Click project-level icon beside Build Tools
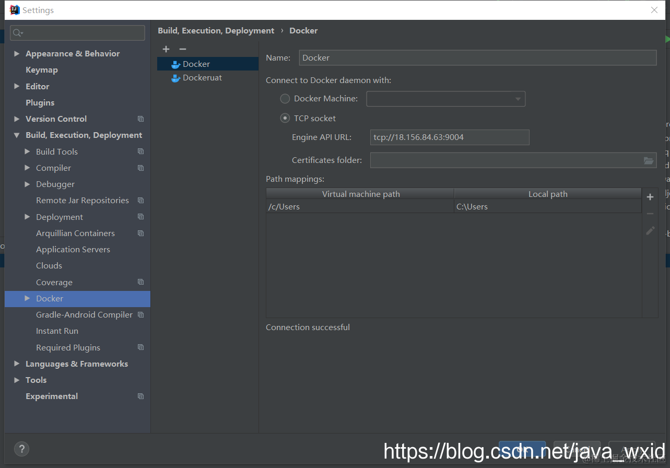 click(140, 151)
